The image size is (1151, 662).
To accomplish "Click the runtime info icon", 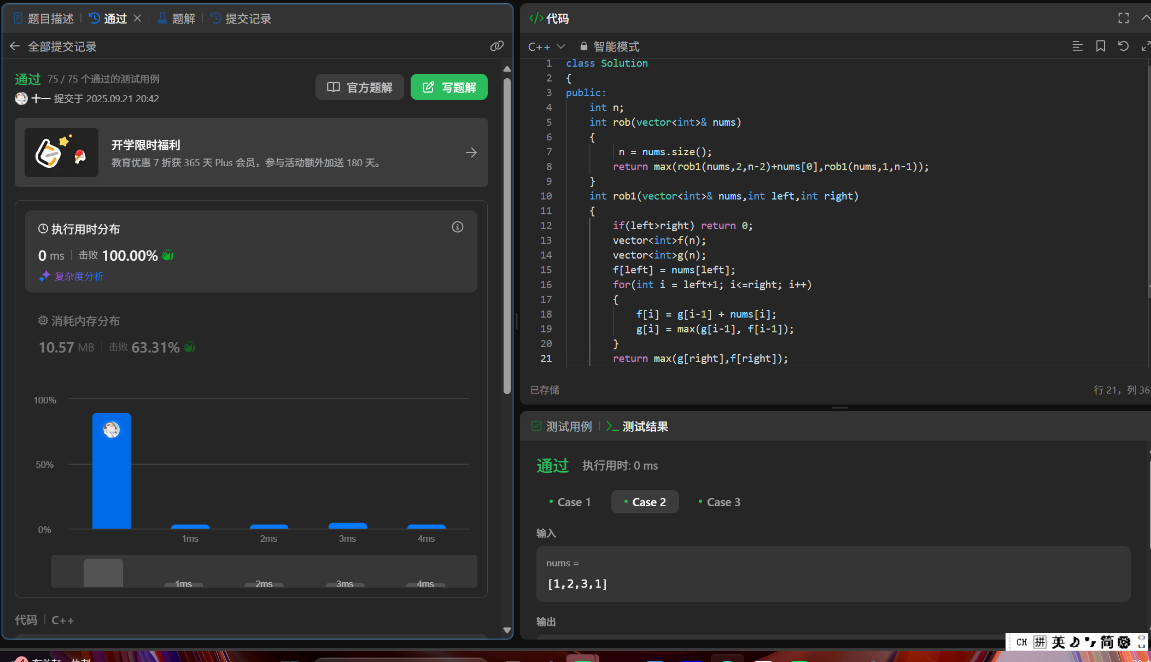I will [457, 227].
